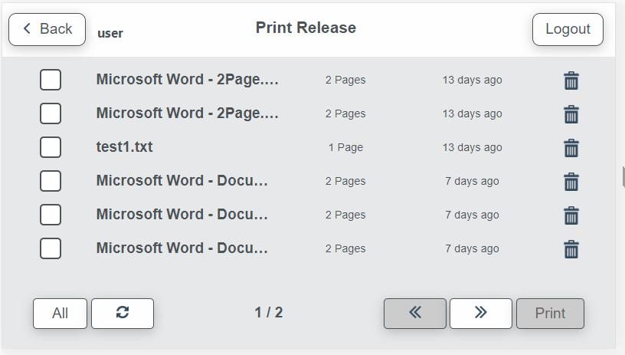Delete the last Microsoft Word Docu job
The height and width of the screenshot is (355, 625).
pyautogui.click(x=571, y=249)
